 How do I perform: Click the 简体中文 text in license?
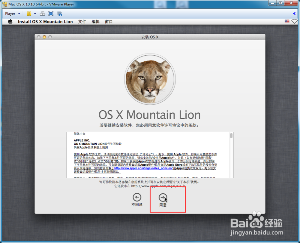[x=79, y=134]
